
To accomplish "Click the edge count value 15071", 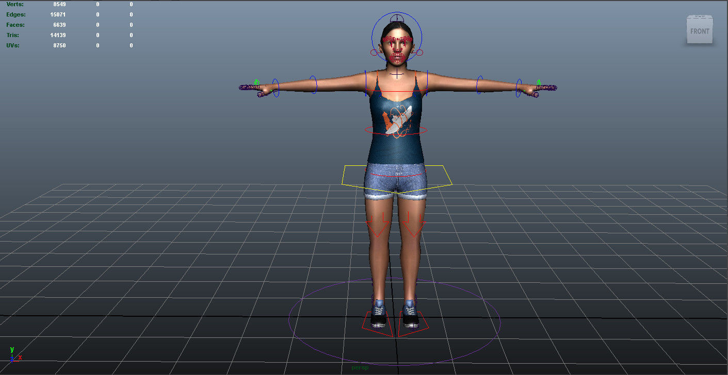I will [58, 14].
